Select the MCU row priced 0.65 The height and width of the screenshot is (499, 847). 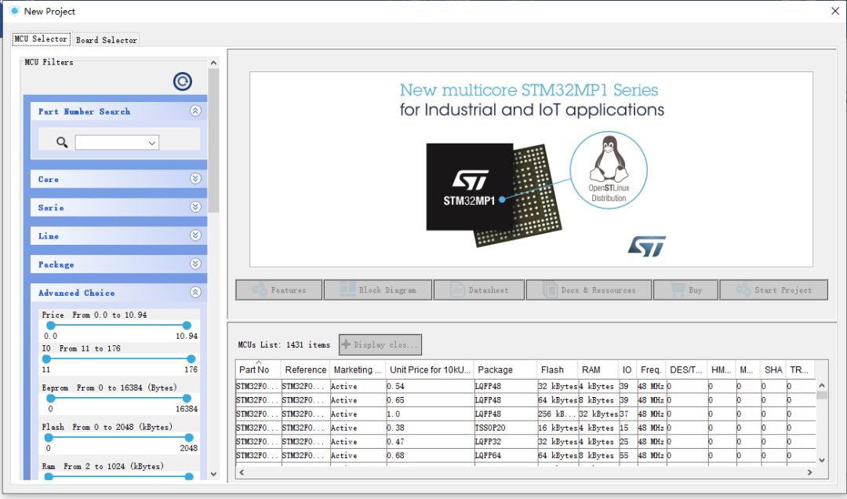525,400
